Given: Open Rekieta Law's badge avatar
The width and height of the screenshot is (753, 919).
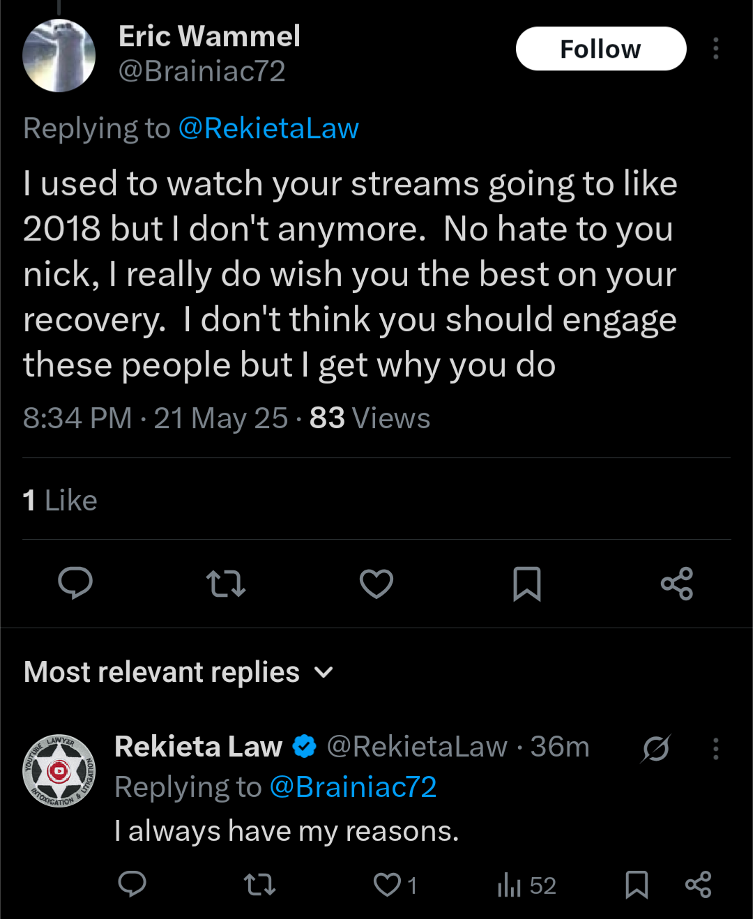Looking at the screenshot, I should [x=59, y=770].
